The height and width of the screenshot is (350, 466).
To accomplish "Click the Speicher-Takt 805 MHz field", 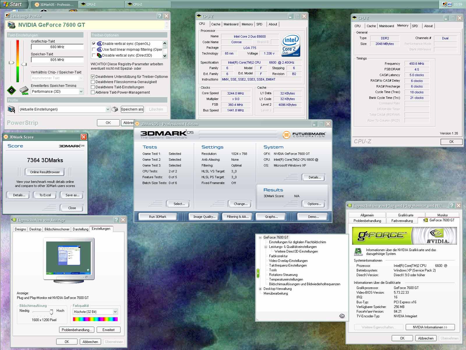I will point(57,60).
